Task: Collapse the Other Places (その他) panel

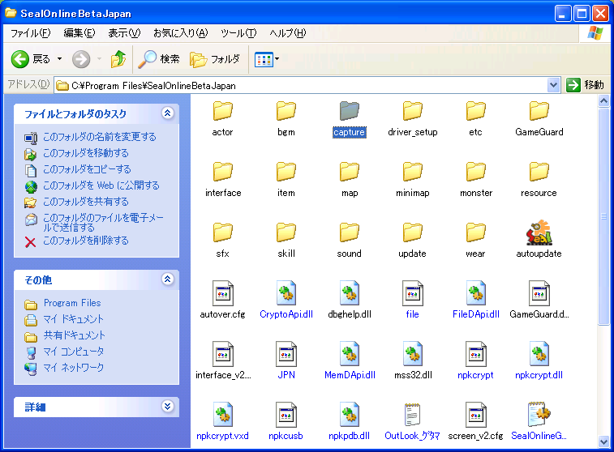Action: [168, 279]
